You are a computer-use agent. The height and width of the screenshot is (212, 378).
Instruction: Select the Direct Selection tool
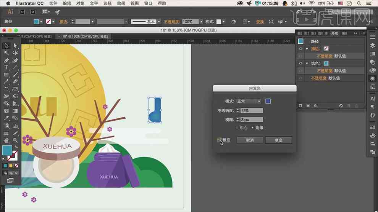coord(15,45)
